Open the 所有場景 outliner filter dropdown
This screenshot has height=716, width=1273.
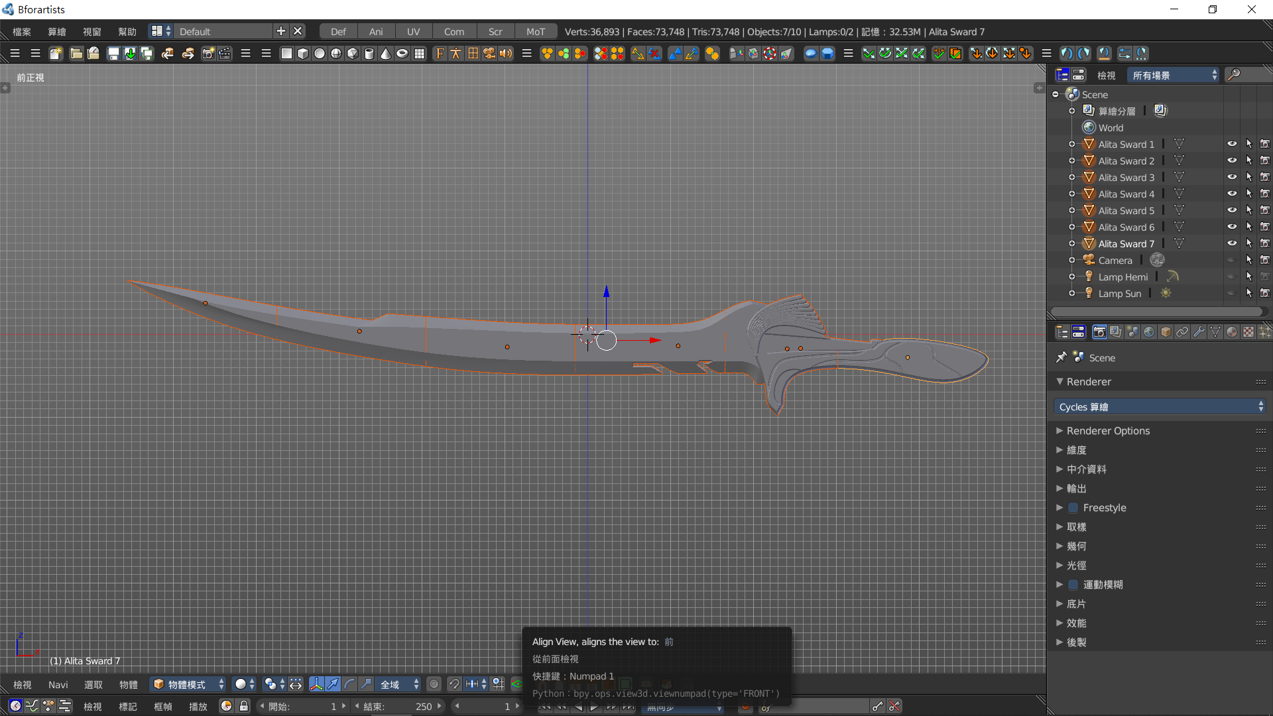(x=1174, y=75)
